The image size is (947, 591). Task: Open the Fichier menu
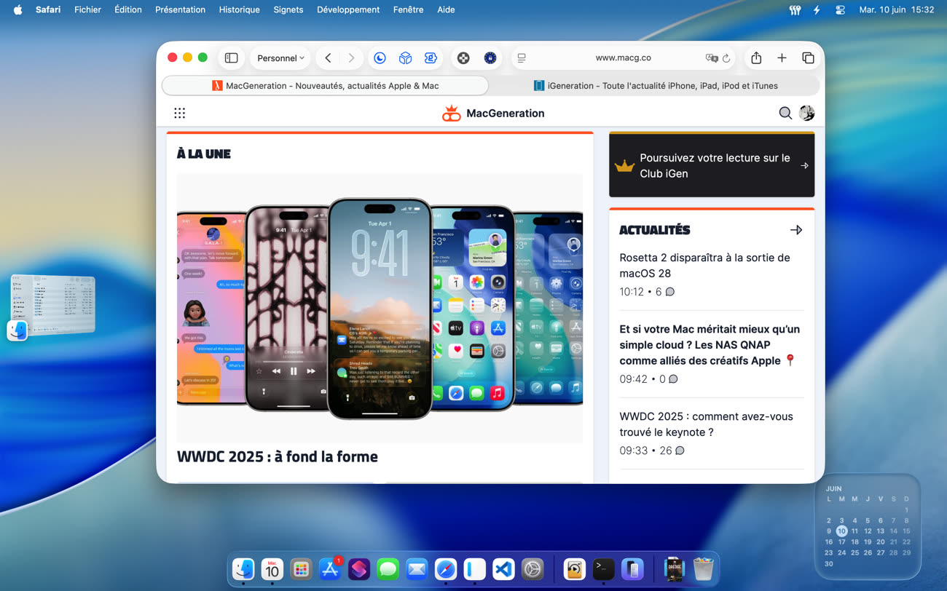(87, 9)
